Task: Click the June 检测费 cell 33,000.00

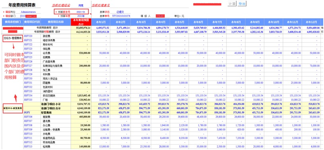Action: (201, 146)
